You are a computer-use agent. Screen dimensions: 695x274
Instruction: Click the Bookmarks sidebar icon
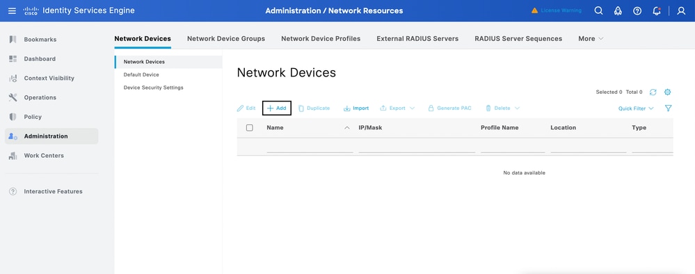pyautogui.click(x=13, y=40)
